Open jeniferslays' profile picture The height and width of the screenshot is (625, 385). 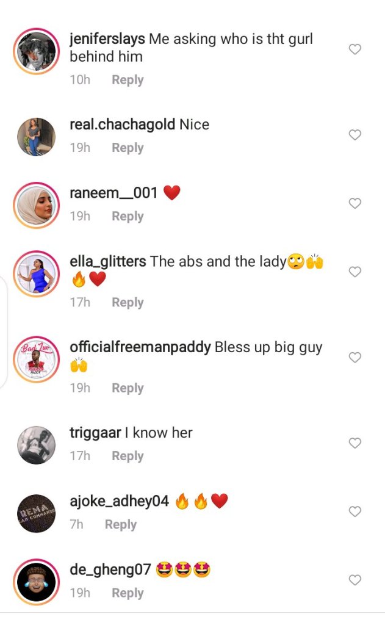[36, 51]
